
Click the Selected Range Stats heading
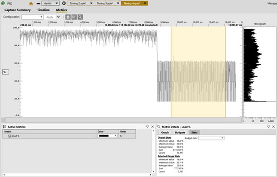point(169,156)
